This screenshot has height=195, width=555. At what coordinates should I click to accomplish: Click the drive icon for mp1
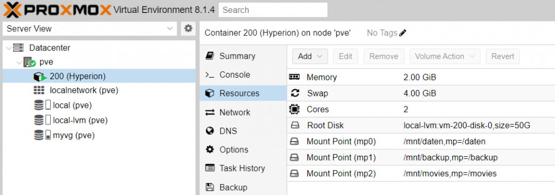click(x=295, y=157)
